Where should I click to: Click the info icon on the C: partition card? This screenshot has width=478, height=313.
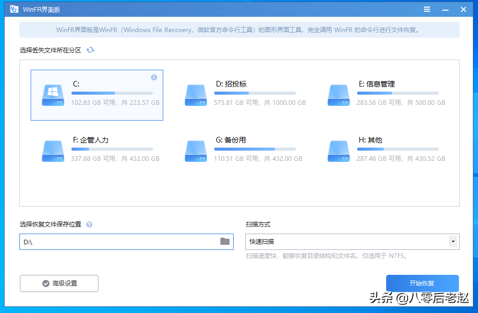pos(155,77)
